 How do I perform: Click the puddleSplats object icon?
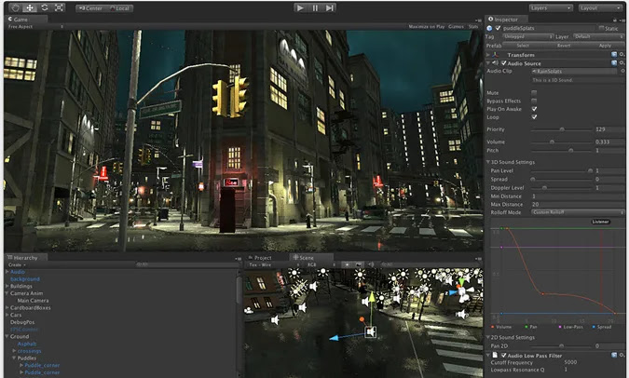(489, 28)
